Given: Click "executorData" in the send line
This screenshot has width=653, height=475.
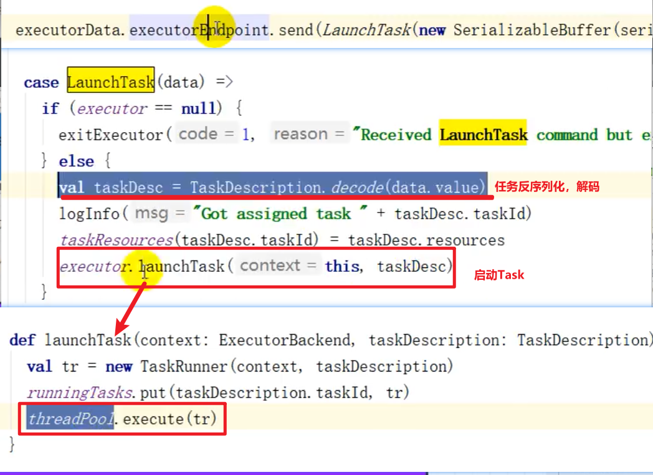Looking at the screenshot, I should (x=68, y=30).
